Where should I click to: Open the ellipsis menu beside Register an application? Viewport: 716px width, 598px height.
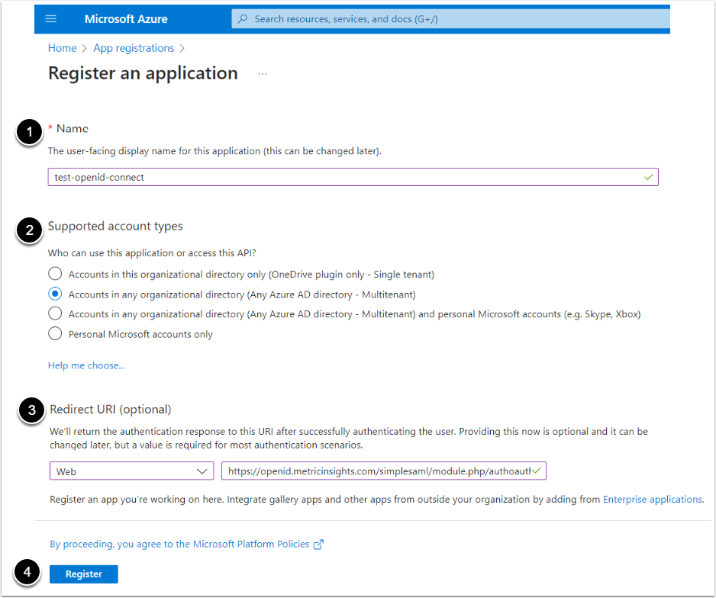pyautogui.click(x=263, y=74)
